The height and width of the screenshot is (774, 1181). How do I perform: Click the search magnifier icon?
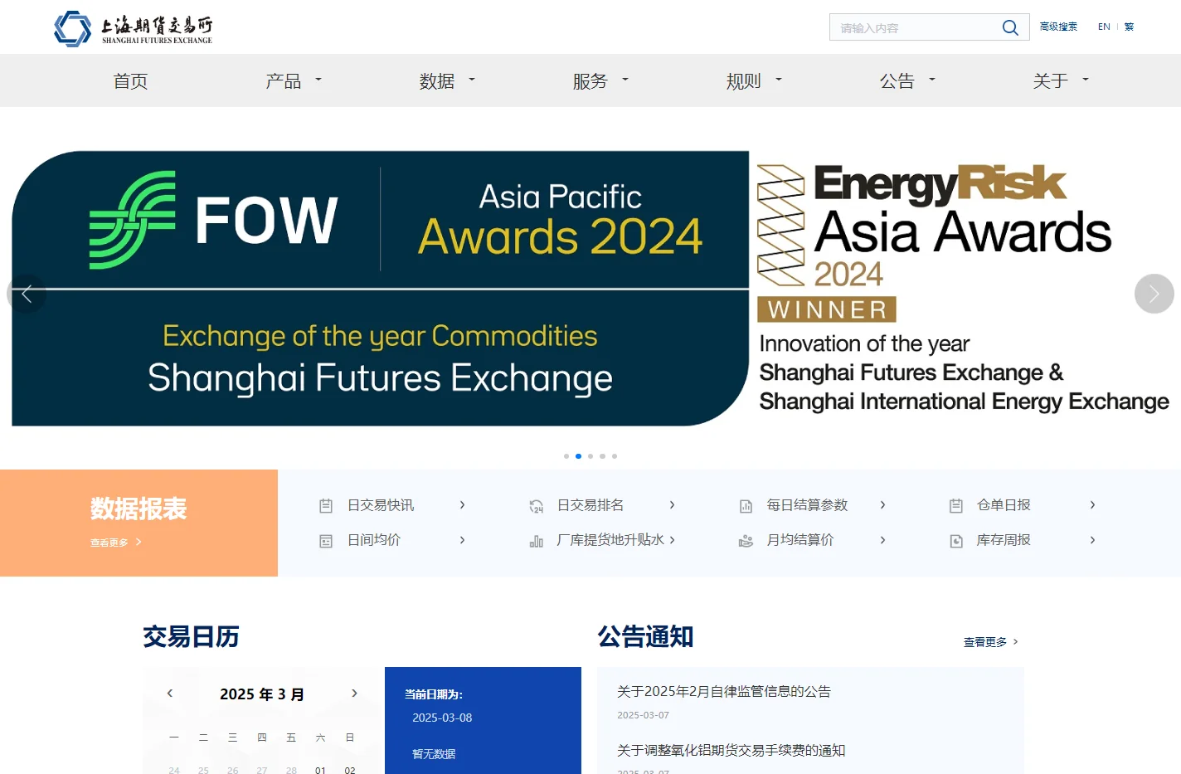point(1009,27)
